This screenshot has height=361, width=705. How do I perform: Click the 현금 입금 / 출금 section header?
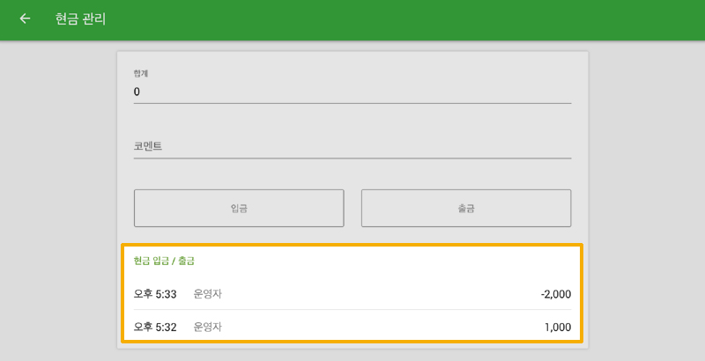point(164,261)
